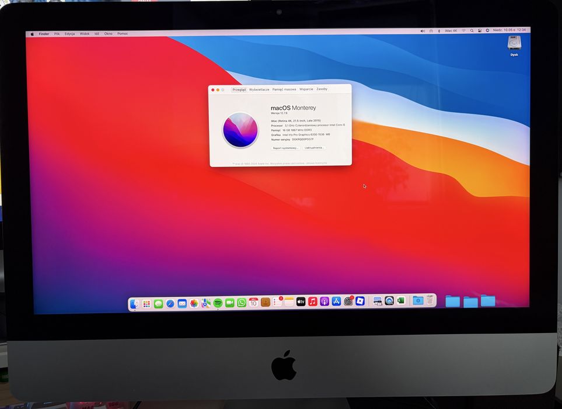Open the Widok menu
562x409 pixels.
point(85,34)
